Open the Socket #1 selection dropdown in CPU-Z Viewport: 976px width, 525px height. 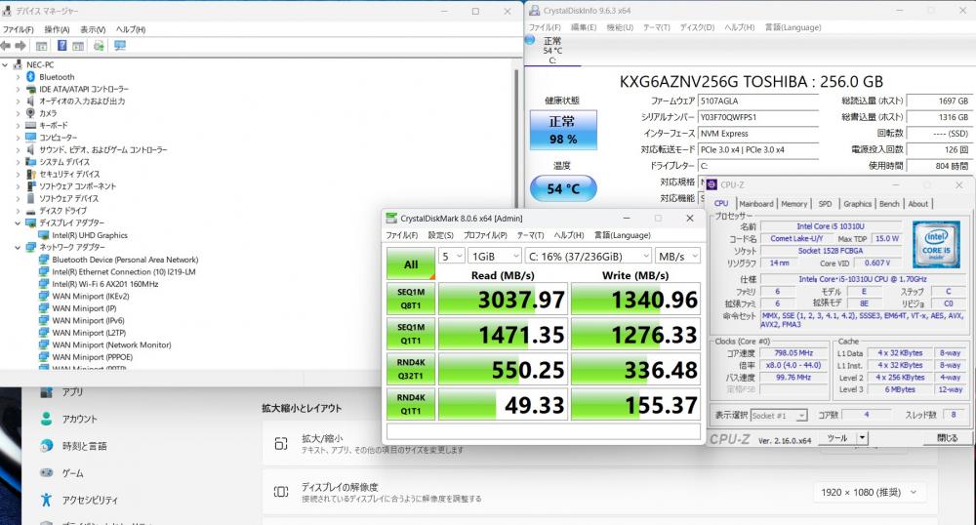coord(779,416)
